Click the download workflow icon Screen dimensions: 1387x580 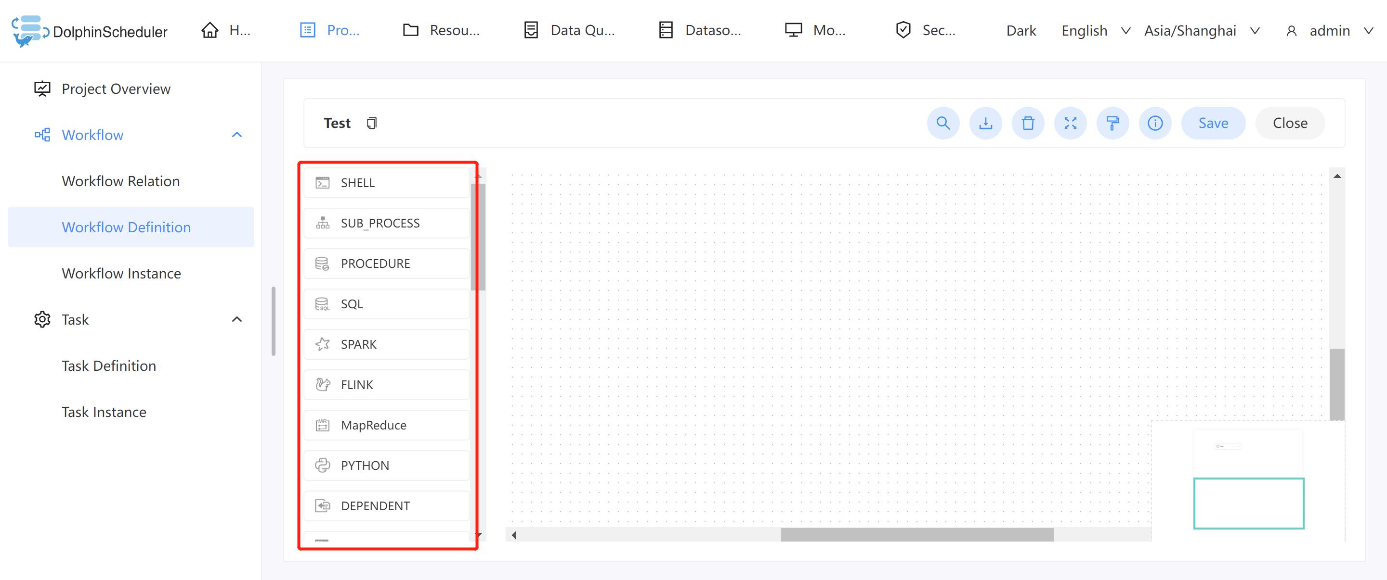pos(985,123)
